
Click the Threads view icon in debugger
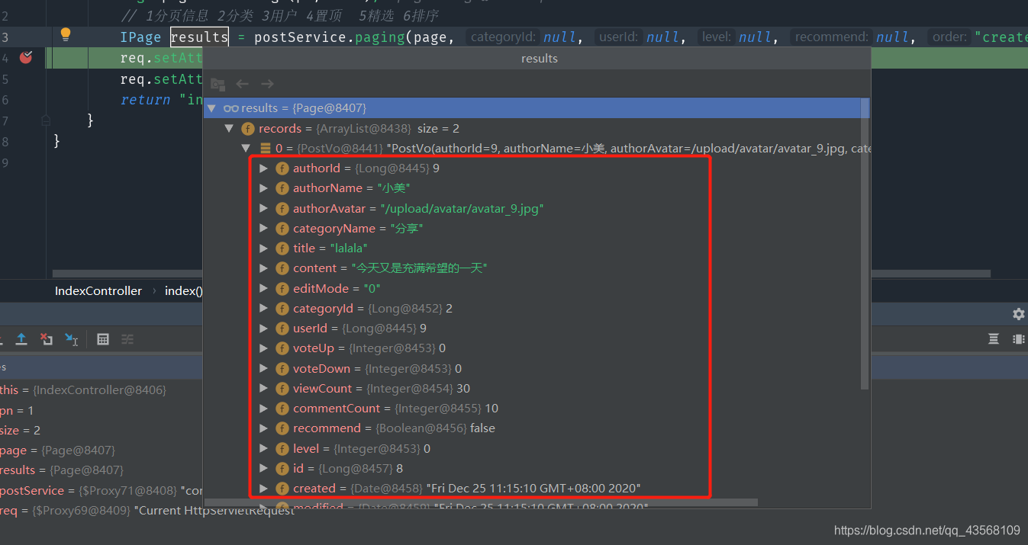[1018, 339]
